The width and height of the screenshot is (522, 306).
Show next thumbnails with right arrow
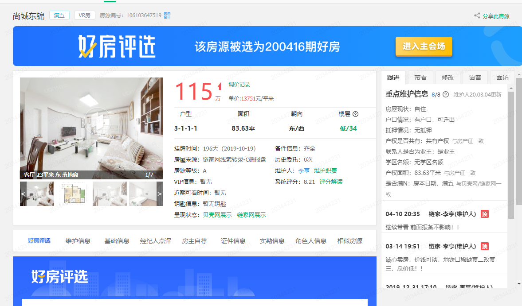click(x=160, y=194)
